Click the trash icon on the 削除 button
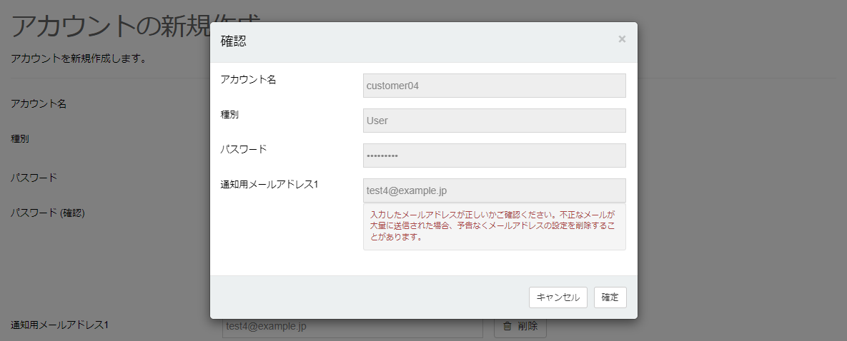The image size is (847, 341). 507,326
